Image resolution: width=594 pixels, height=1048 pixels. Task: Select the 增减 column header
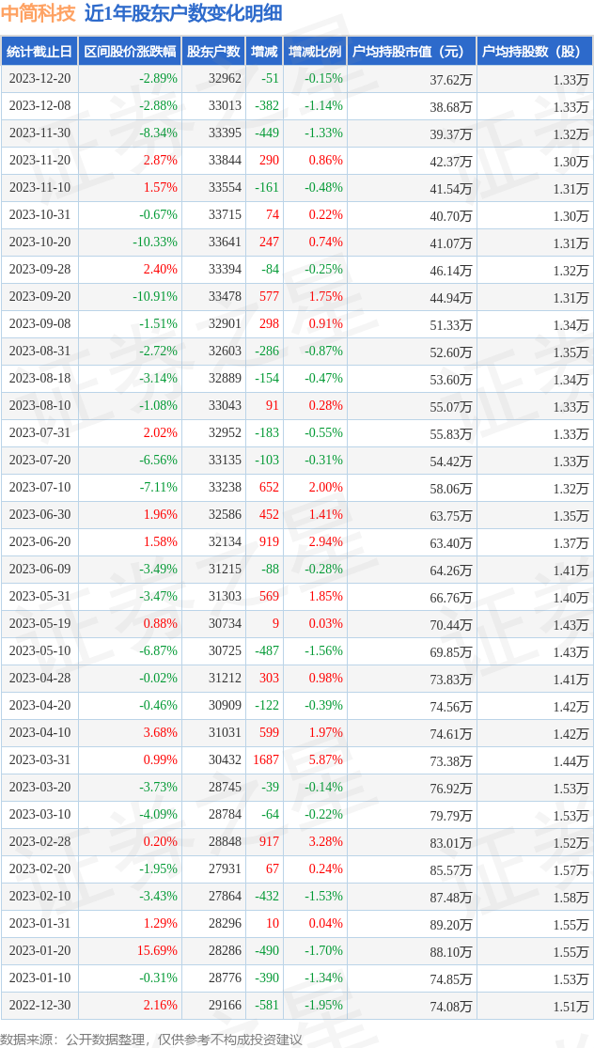(x=263, y=52)
